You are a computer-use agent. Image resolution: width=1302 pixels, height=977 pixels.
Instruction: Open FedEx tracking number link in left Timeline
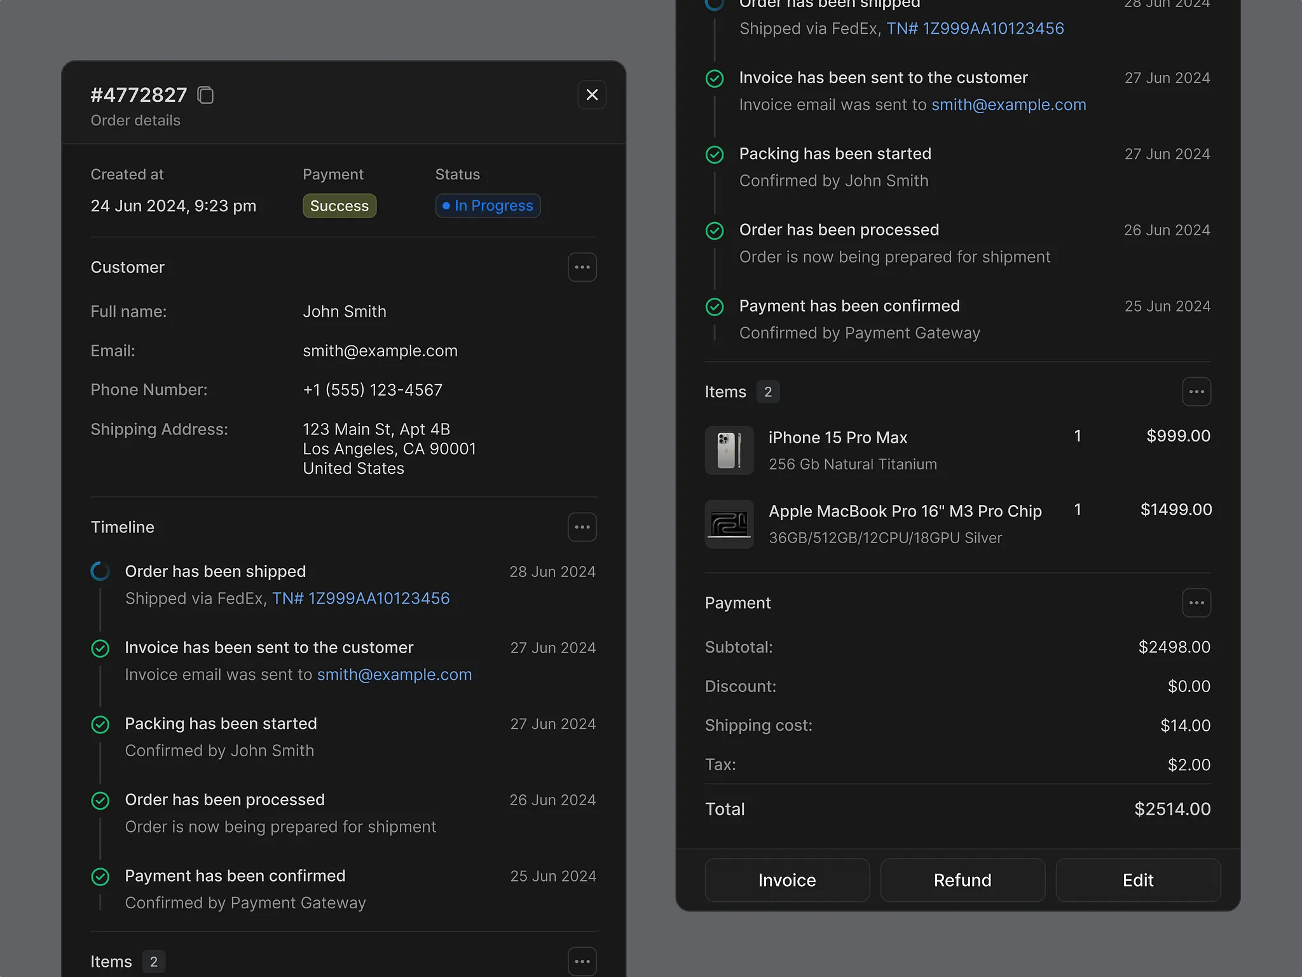click(360, 599)
